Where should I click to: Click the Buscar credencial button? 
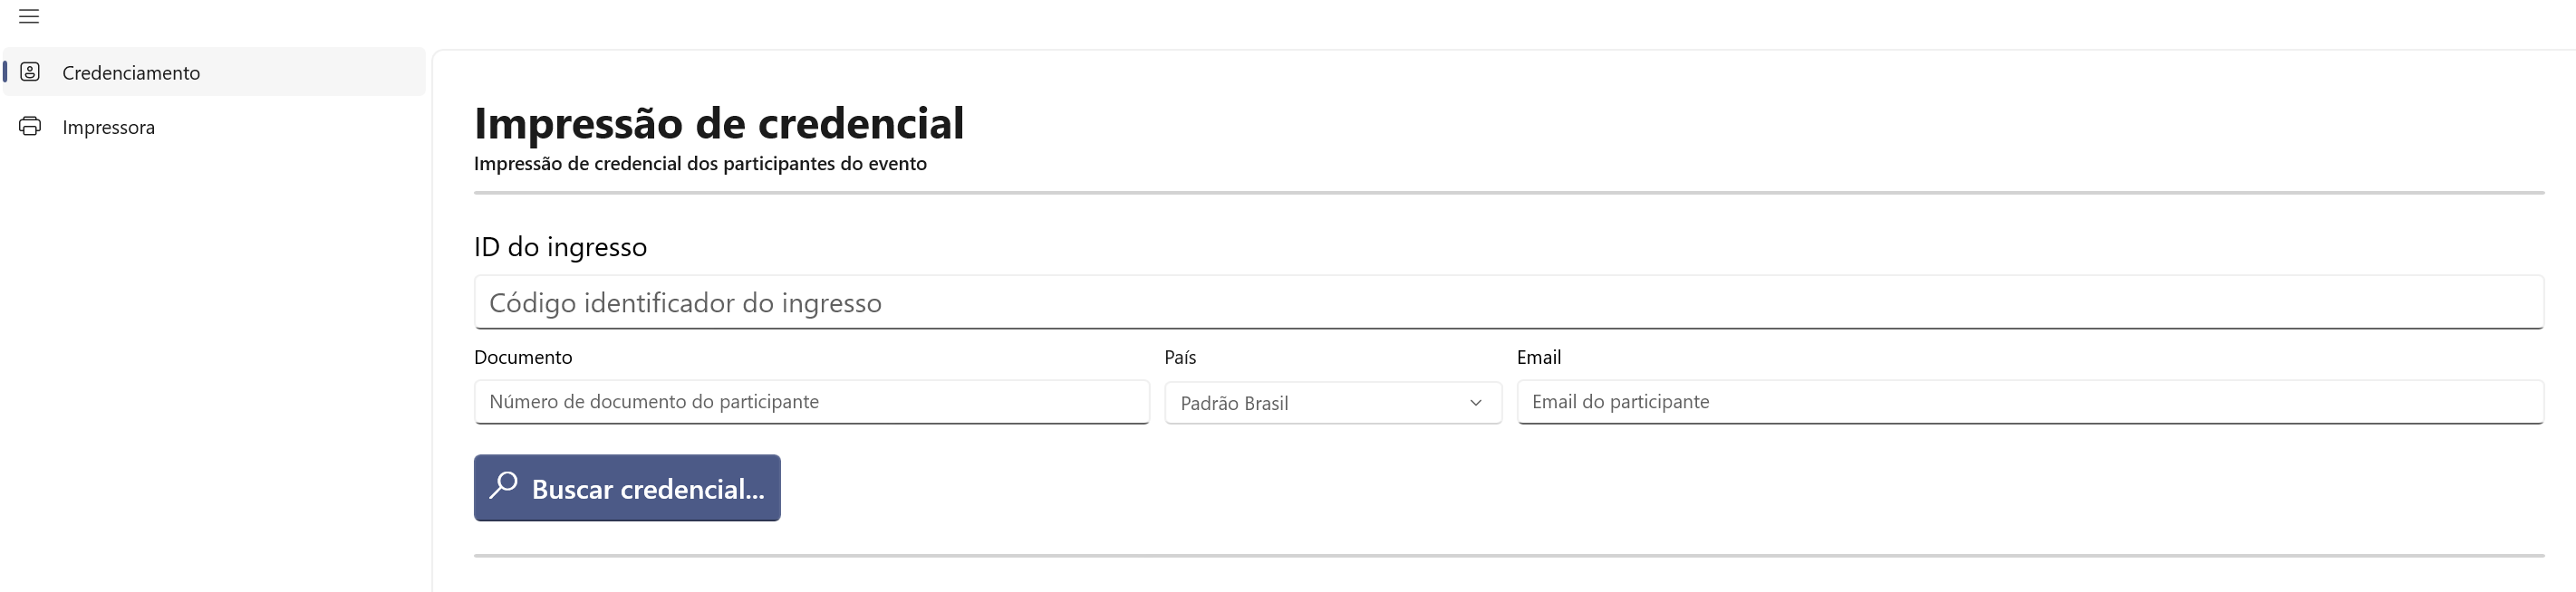627,488
